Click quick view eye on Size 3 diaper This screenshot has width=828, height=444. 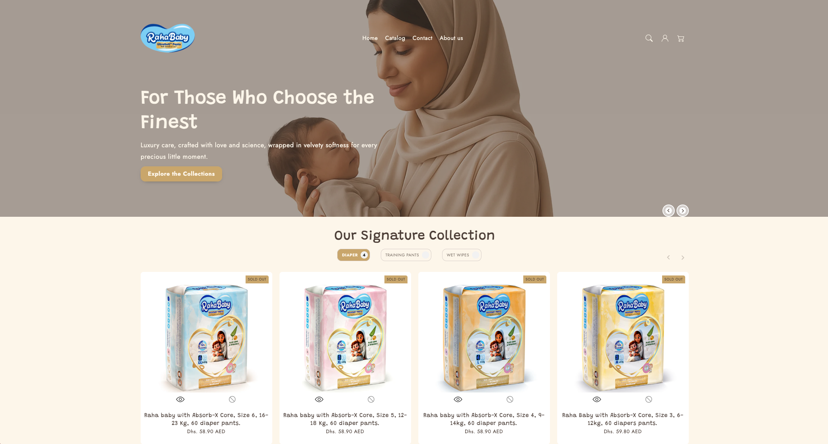597,399
